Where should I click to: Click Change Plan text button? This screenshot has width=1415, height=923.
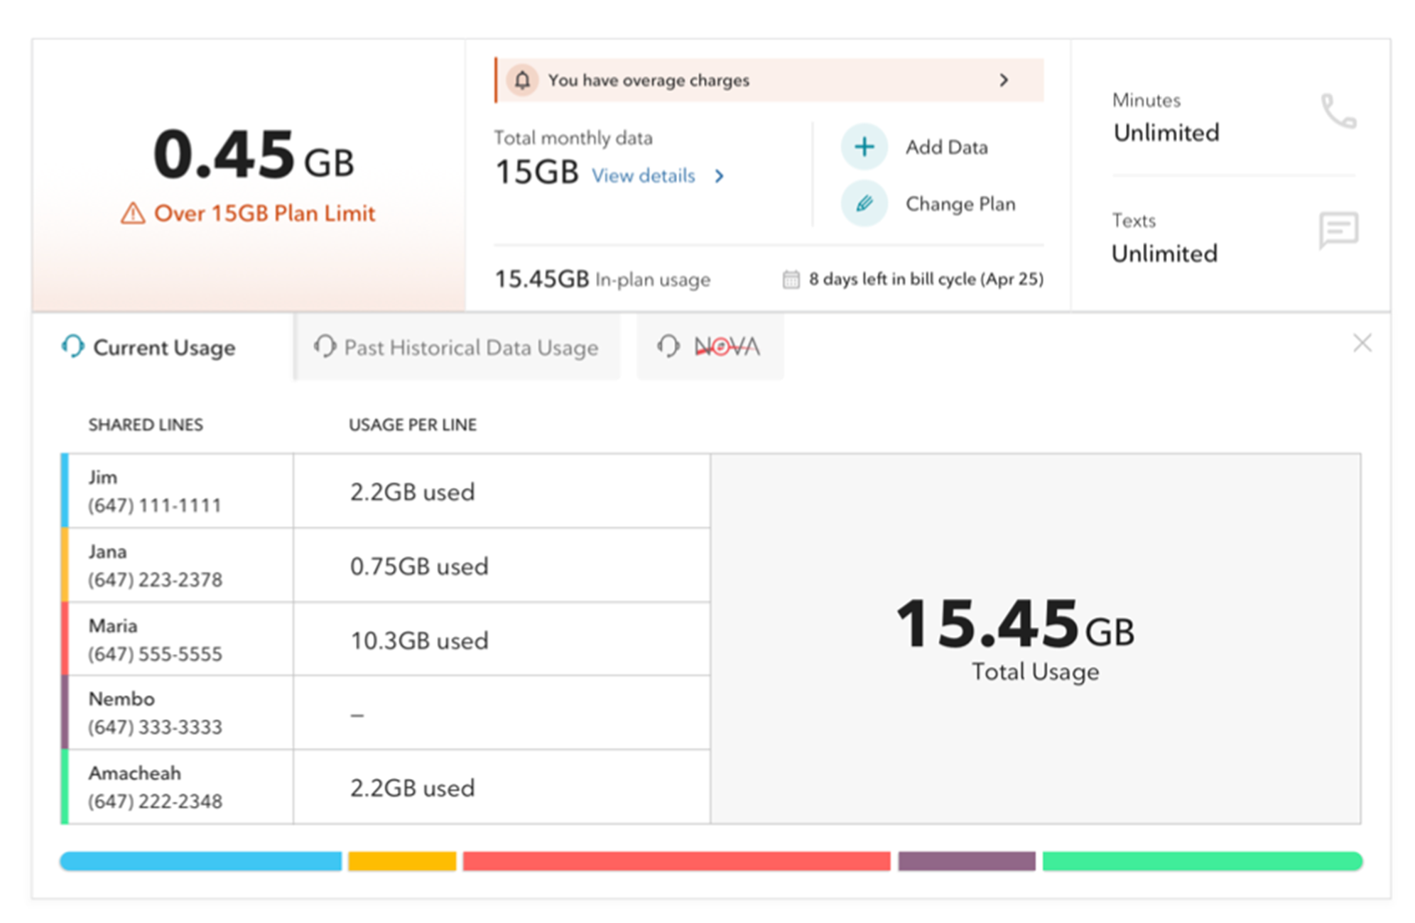960,204
